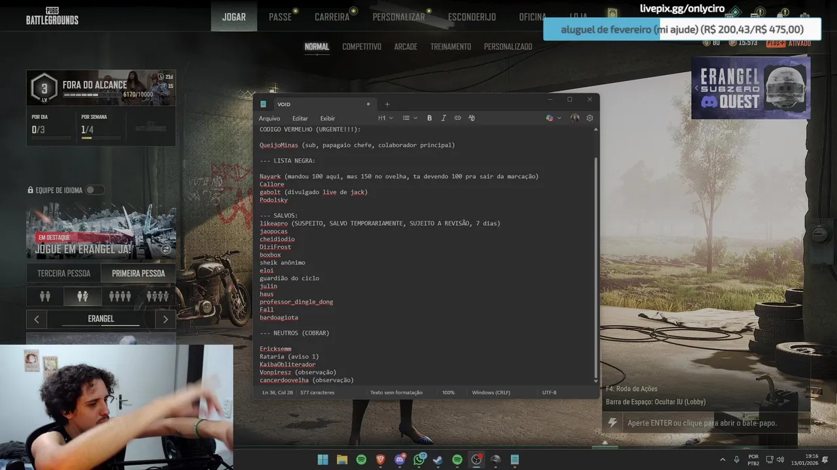
Task: Select ARCADE game mode
Action: [405, 47]
